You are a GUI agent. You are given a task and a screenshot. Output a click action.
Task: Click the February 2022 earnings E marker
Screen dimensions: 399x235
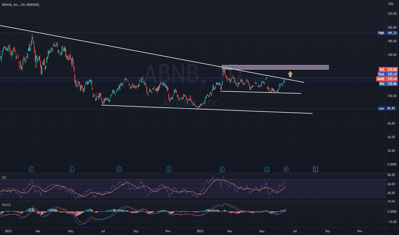(x=31, y=169)
